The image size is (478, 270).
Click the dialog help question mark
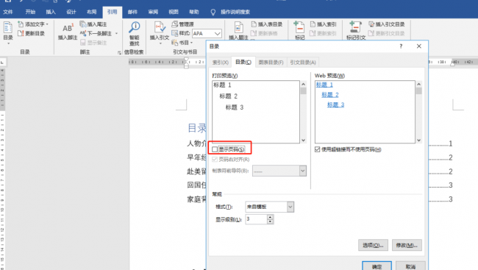(x=401, y=46)
